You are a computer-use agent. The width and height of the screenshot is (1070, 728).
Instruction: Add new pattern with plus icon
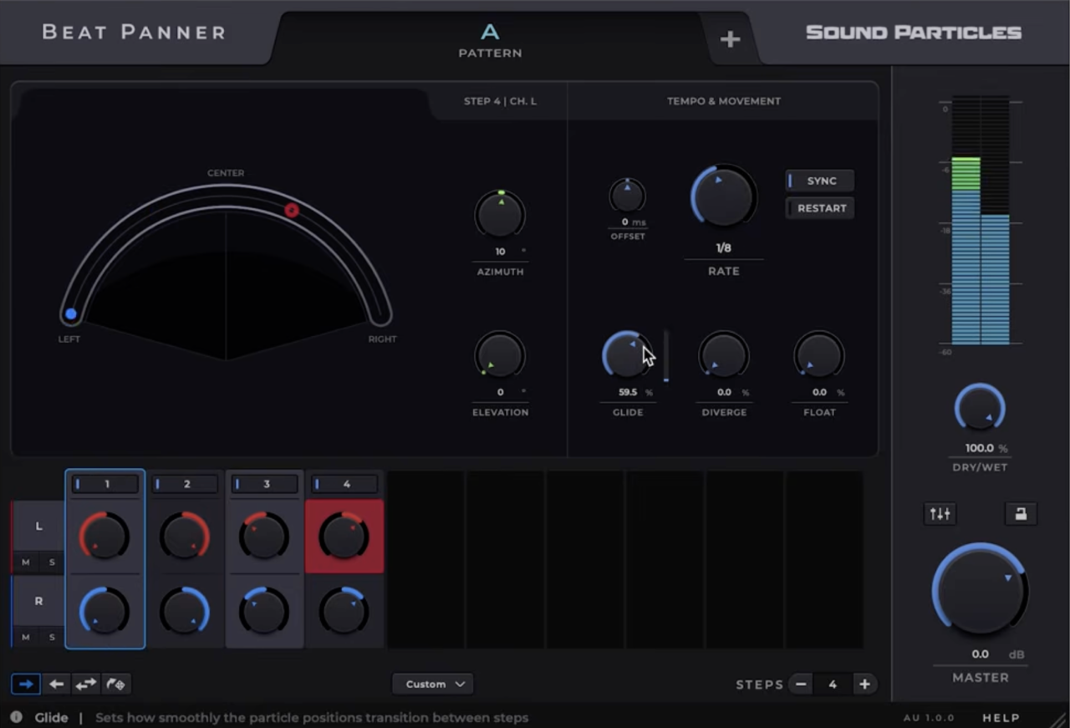730,39
